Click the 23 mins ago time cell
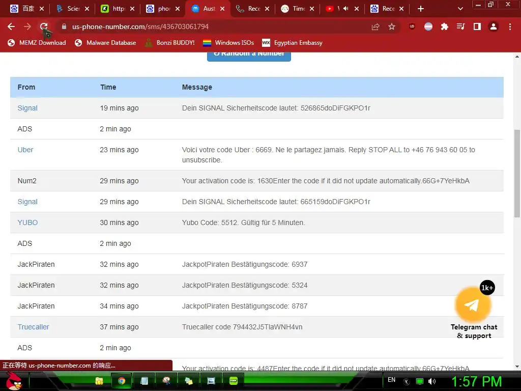The image size is (521, 391). click(x=119, y=150)
